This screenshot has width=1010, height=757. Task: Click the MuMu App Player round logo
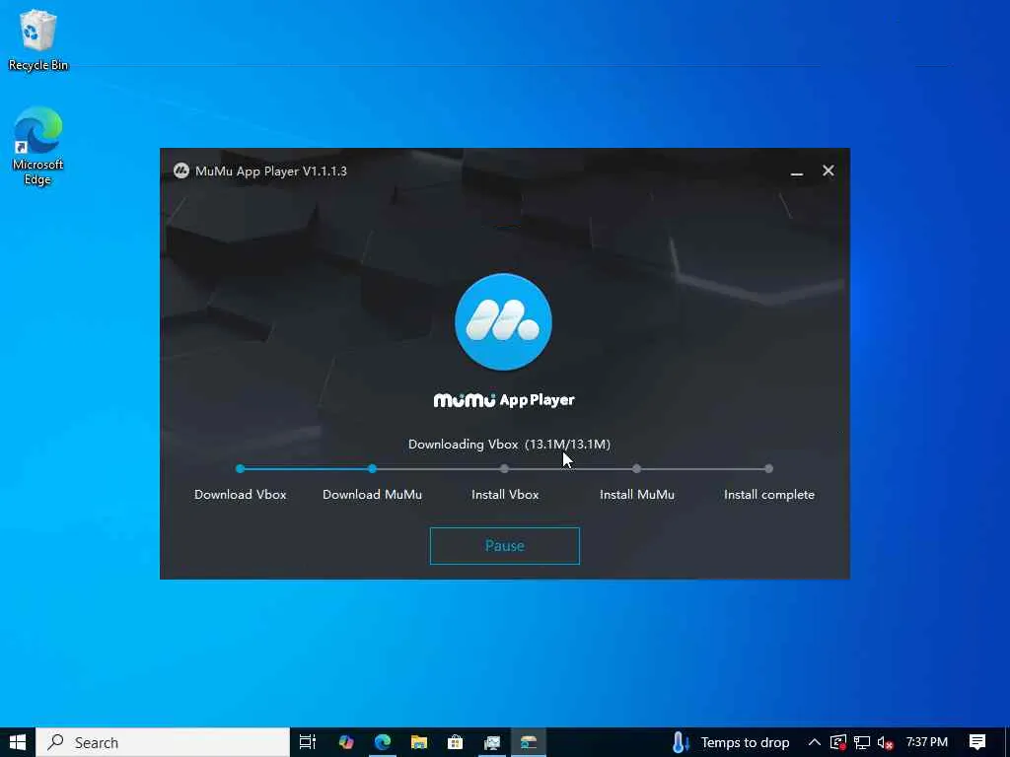(x=503, y=322)
